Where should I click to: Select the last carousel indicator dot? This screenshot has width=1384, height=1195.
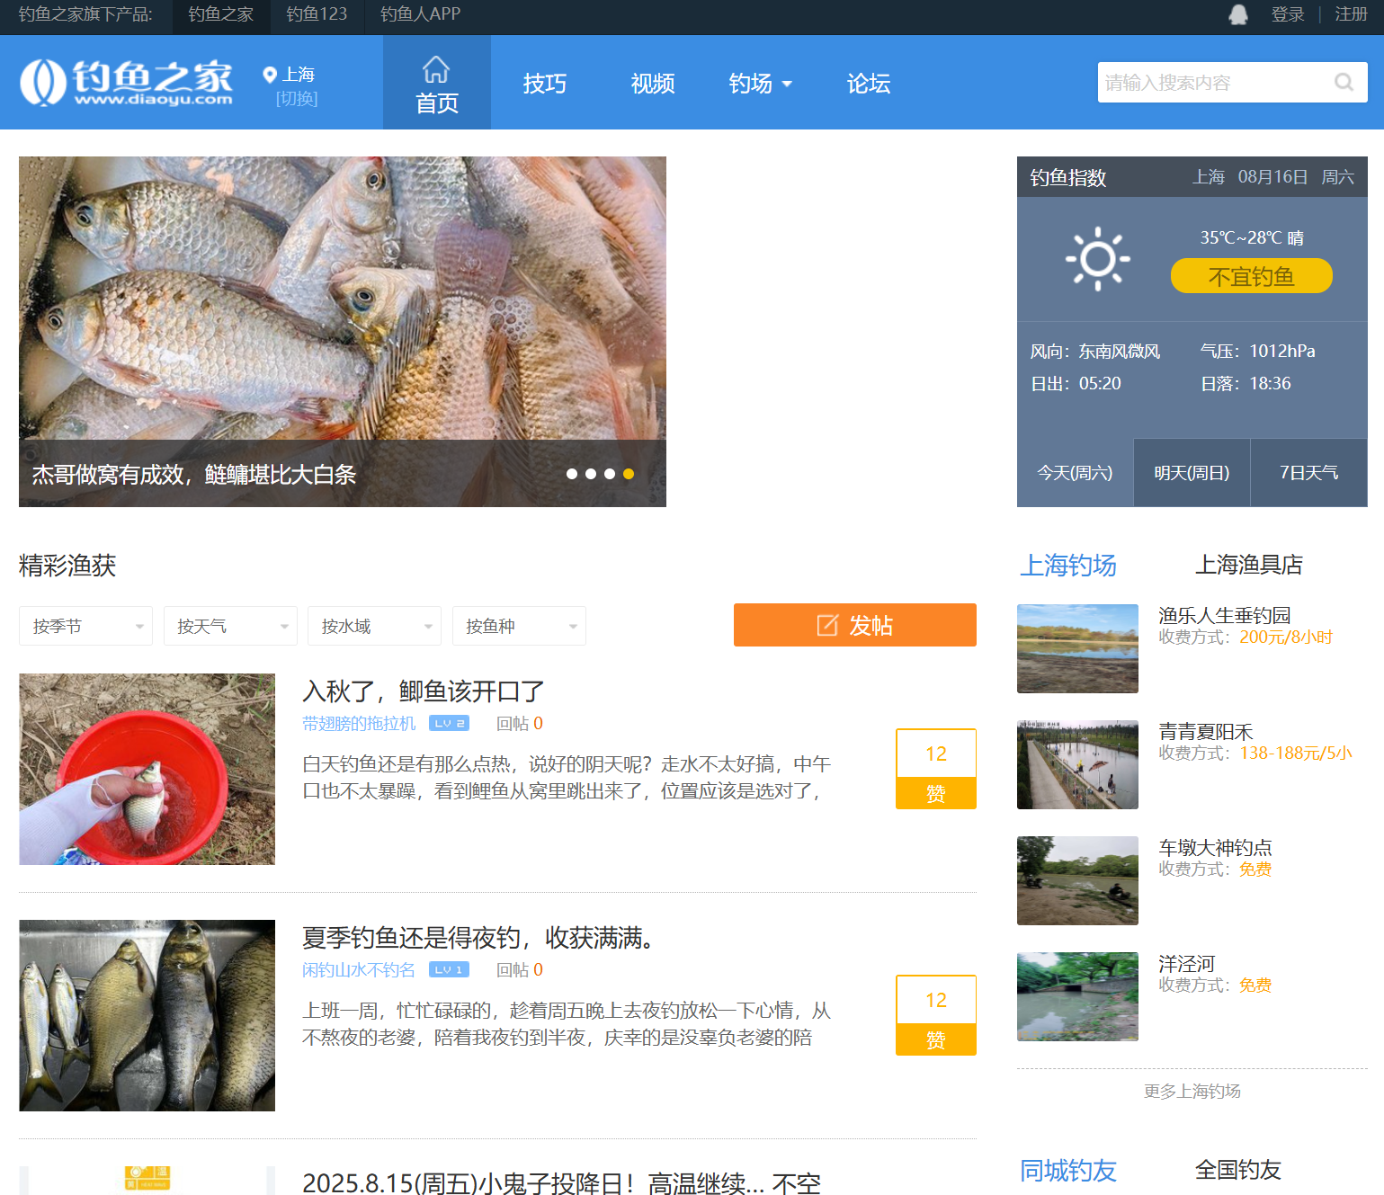(628, 474)
